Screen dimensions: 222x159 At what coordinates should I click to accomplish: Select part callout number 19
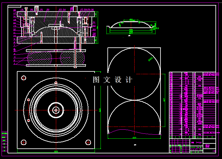22,10
